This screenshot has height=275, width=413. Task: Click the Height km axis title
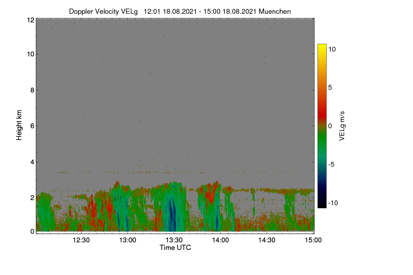click(19, 125)
